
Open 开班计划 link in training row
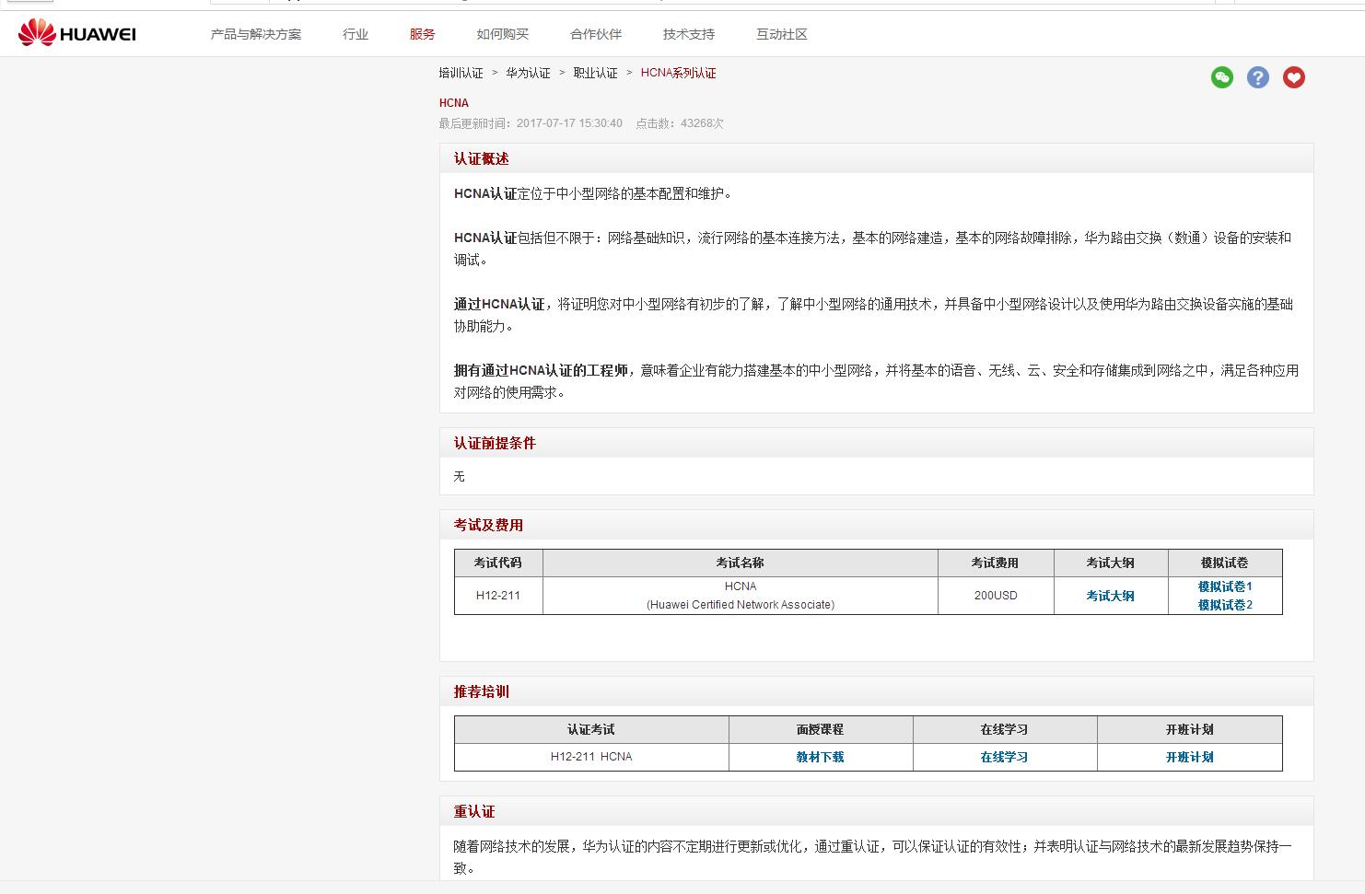1189,757
